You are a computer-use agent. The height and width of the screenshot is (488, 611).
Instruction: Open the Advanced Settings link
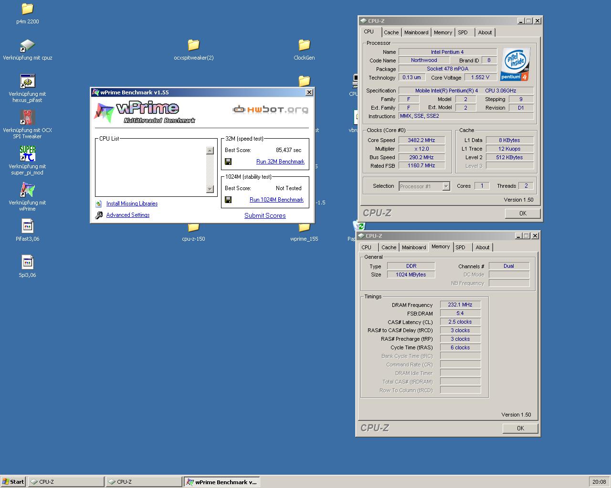pos(128,215)
